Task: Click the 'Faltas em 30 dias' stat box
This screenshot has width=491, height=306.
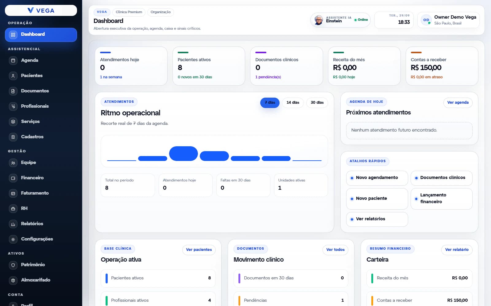Action: 243,185
